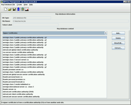Select verisign class 4 public primary certification authority - g2
Image resolution: width=131 pixels, height=105 pixels.
coord(55,45)
